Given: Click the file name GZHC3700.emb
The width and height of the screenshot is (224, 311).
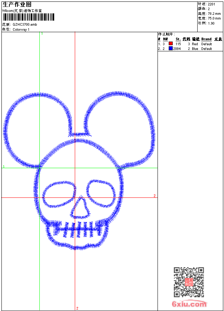Looking at the screenshot, I should click(25, 24).
